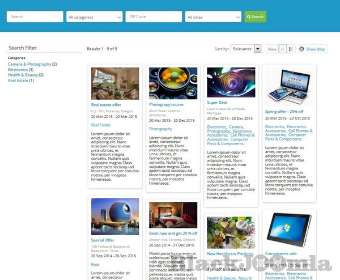Switch to grid view layout

click(x=283, y=49)
